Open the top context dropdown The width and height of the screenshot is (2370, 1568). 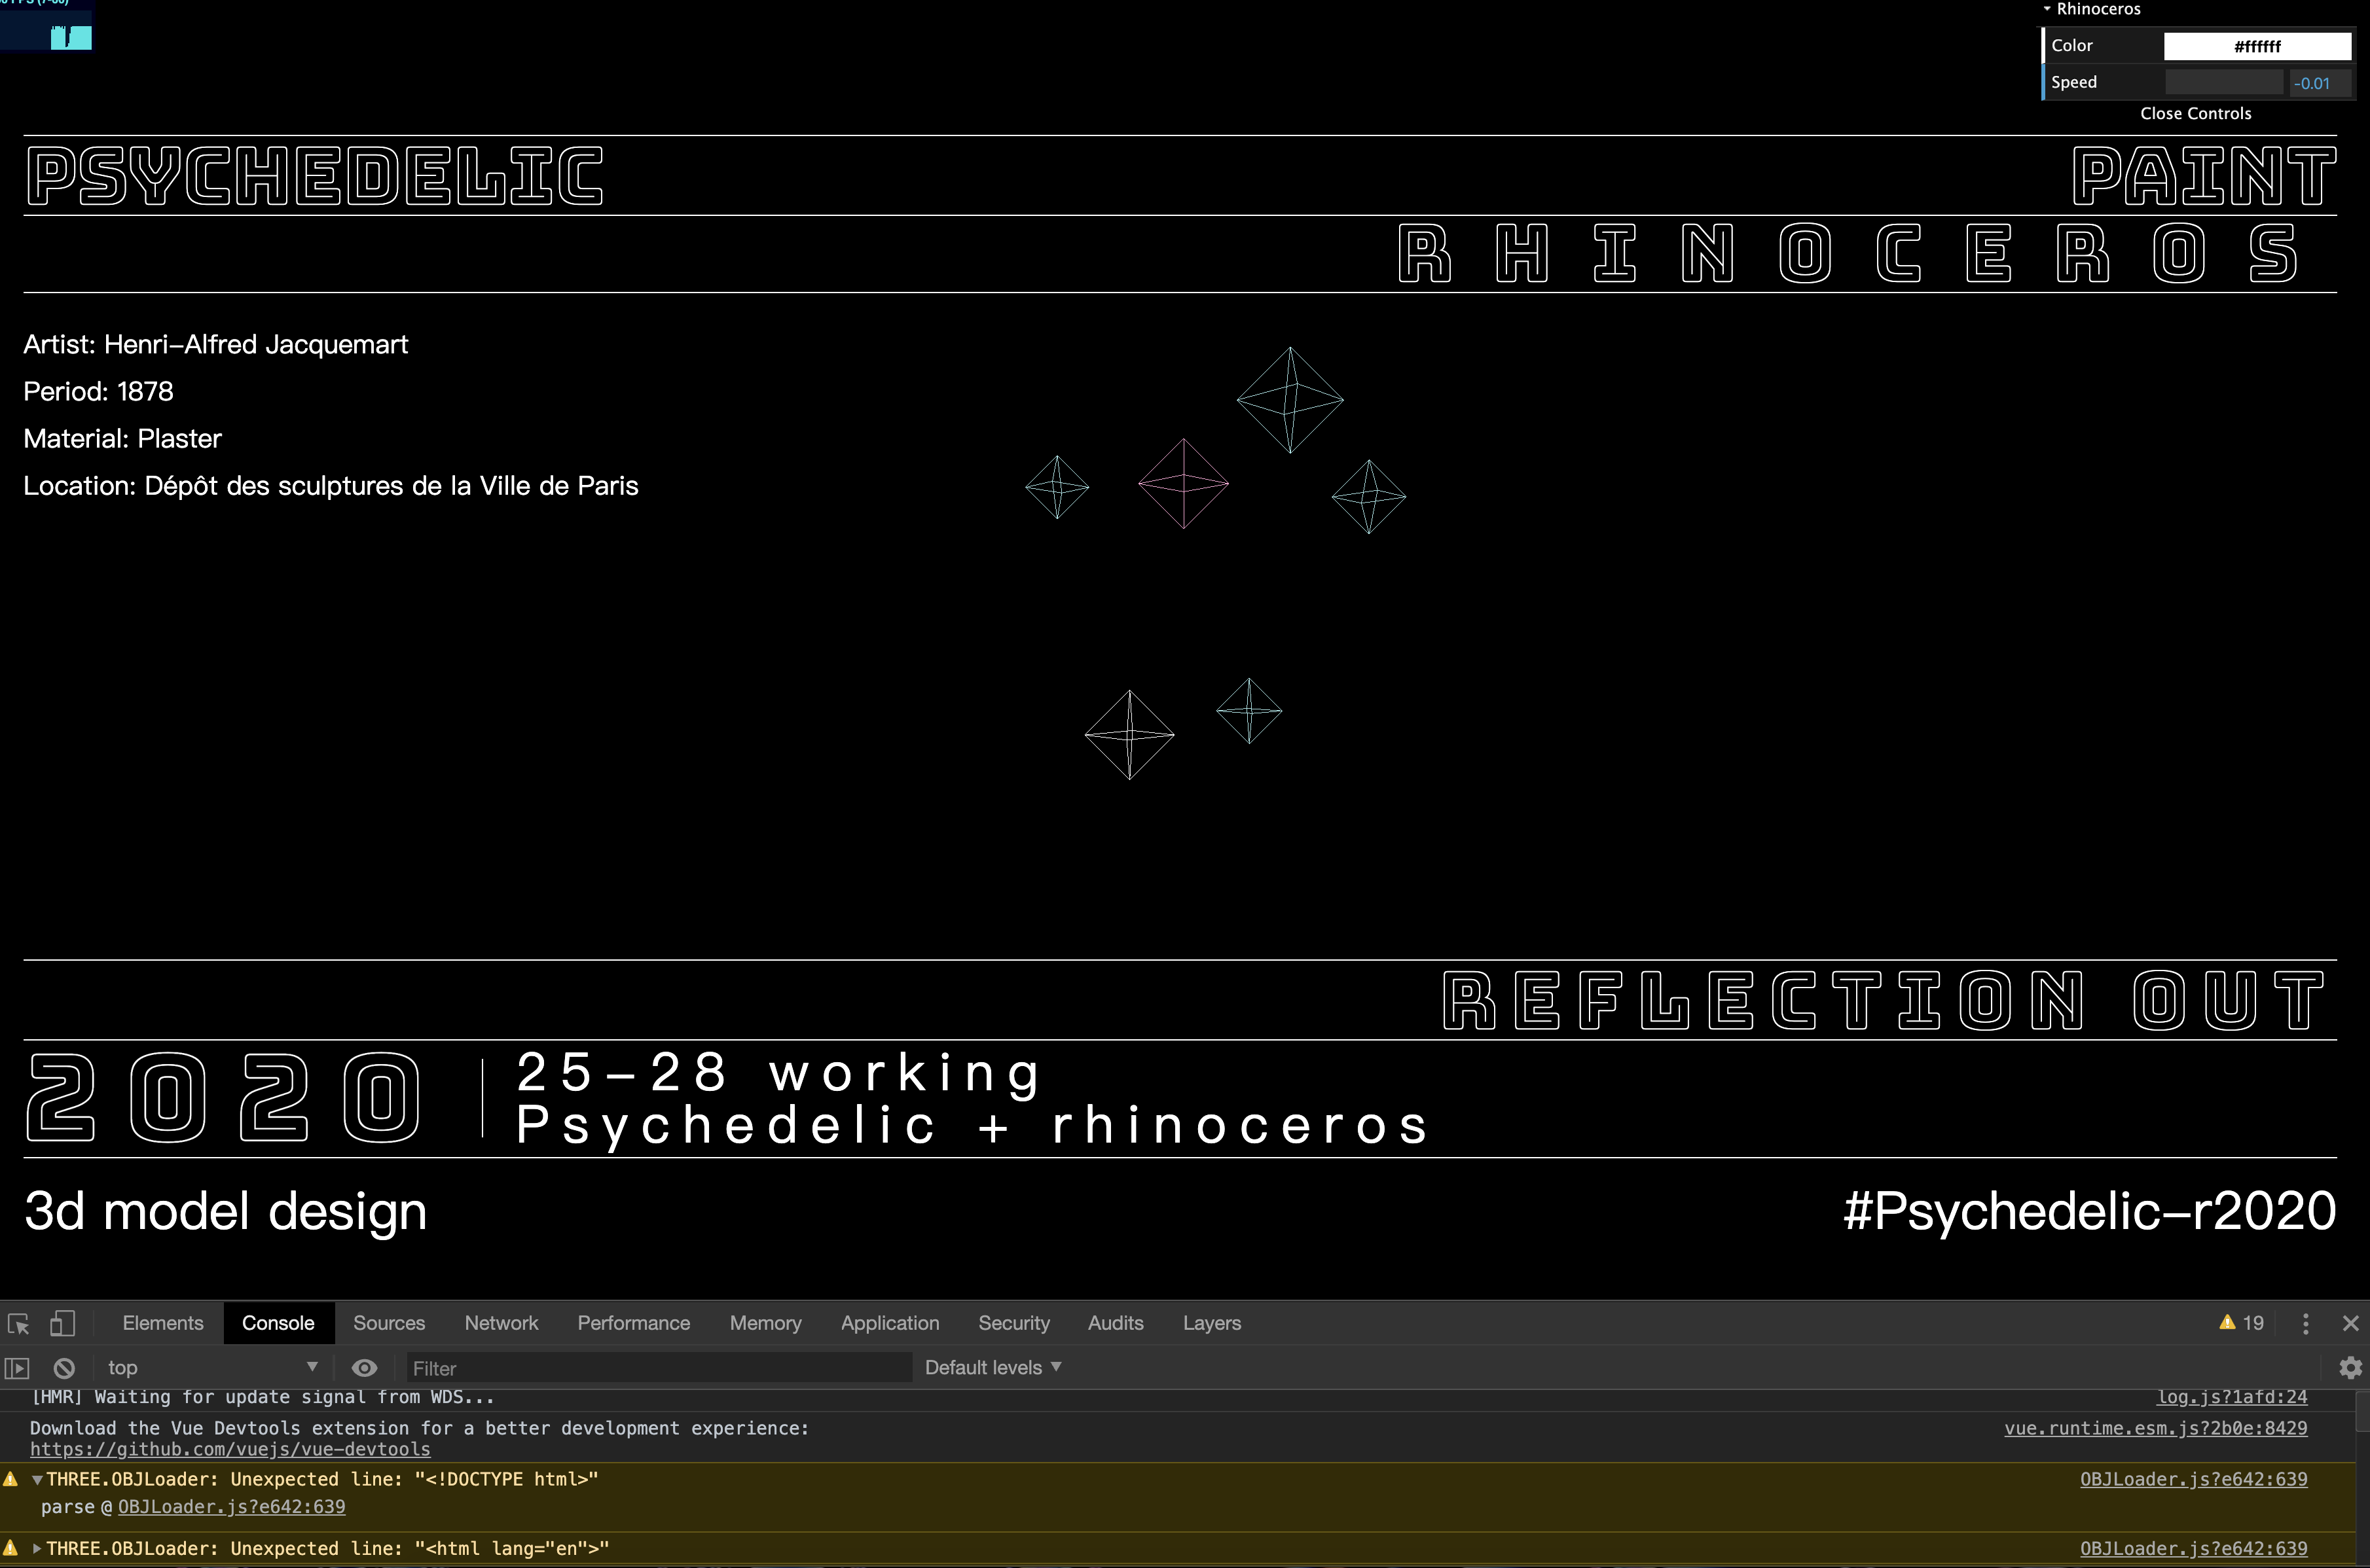tap(212, 1367)
